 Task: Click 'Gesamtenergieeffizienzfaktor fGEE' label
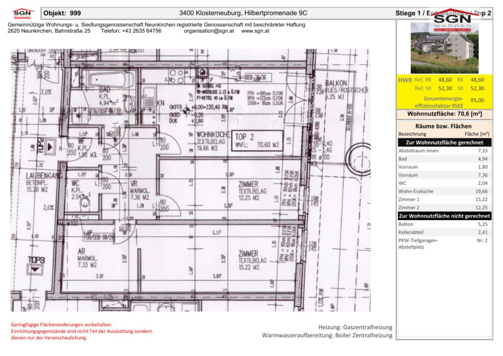(439, 102)
